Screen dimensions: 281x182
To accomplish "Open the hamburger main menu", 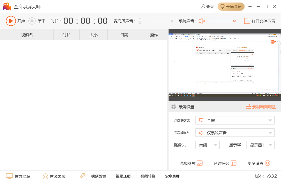I will 250,7.
